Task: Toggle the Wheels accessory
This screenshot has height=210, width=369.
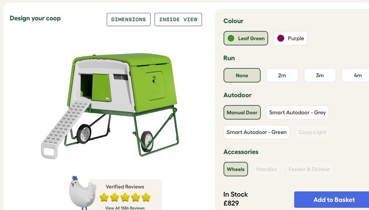Action: coord(236,169)
